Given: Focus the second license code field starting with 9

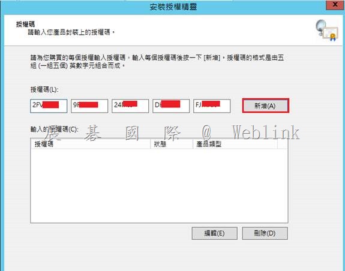Looking at the screenshot, I should [89, 106].
